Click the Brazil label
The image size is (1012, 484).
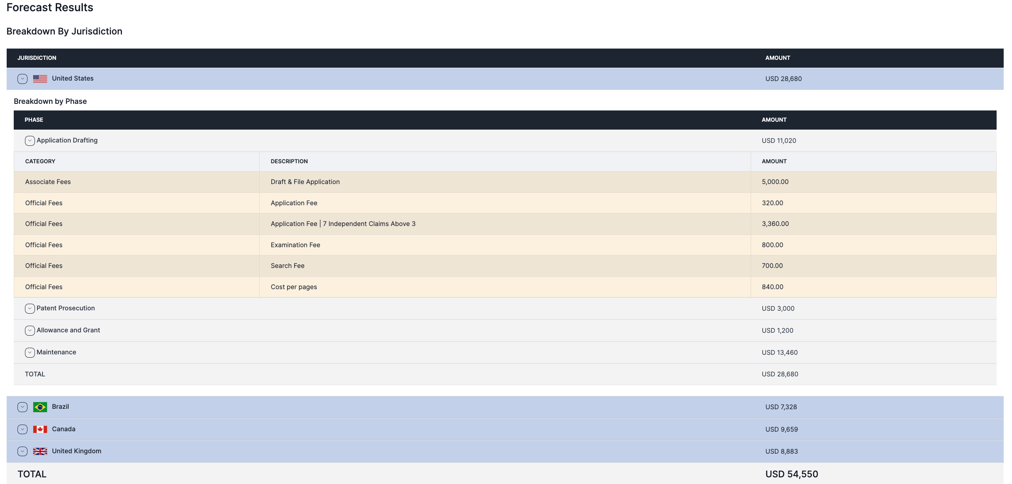click(x=60, y=407)
